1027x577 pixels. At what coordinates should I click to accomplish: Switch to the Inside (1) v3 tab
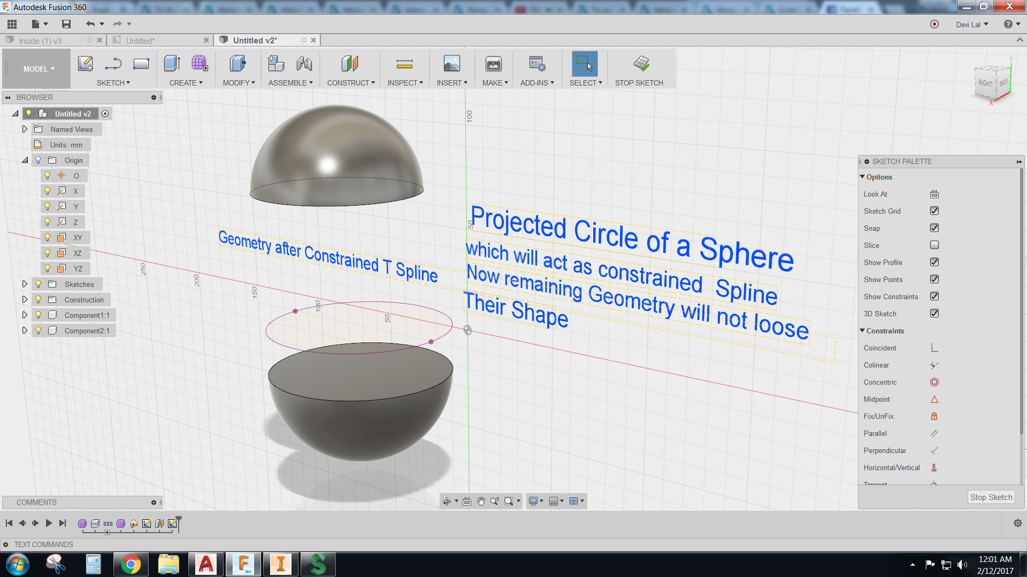click(x=40, y=41)
